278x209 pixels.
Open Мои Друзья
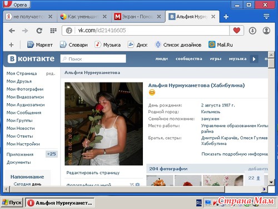19,81
